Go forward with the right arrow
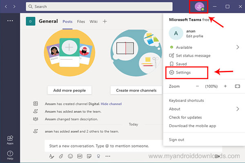This screenshot has width=245, height=163. tap(14, 7)
